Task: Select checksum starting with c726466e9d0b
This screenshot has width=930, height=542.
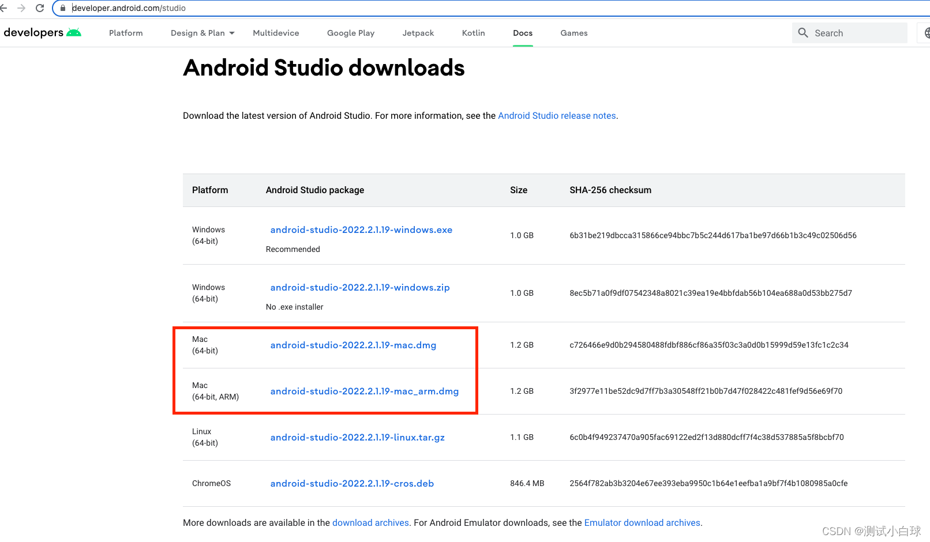Action: click(709, 345)
